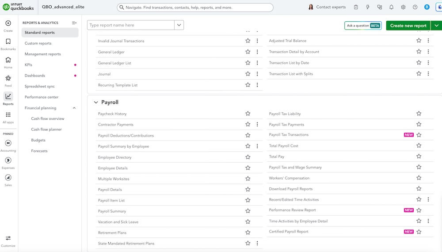The width and height of the screenshot is (442, 252).
Task: Favorite the Paycheck History report star
Action: coord(248,114)
